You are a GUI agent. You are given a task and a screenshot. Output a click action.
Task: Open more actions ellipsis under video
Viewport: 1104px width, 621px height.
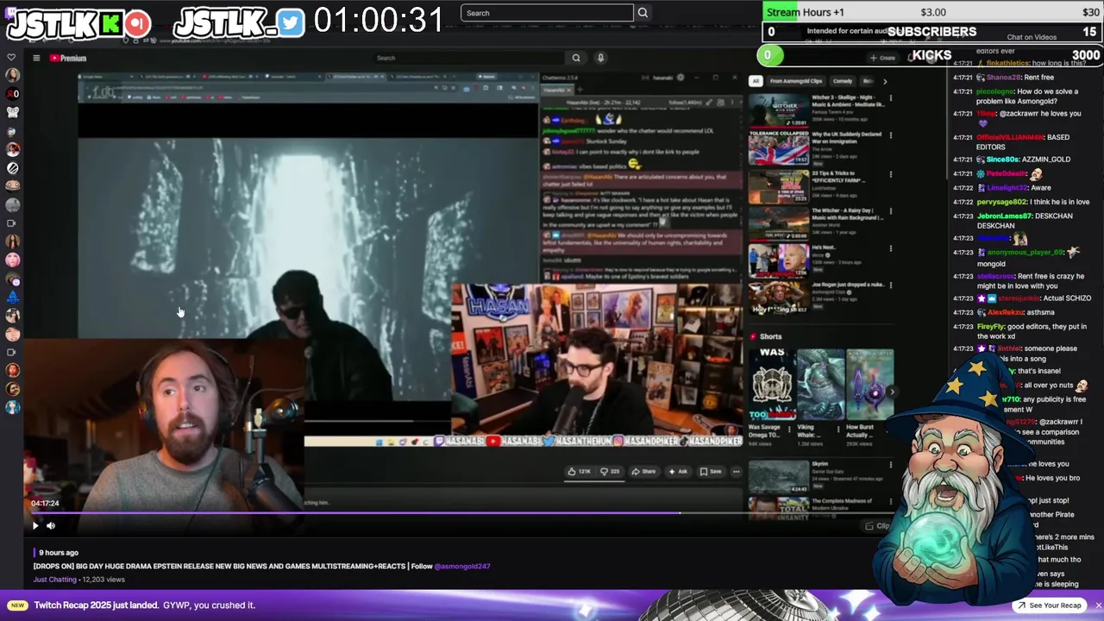pos(736,472)
